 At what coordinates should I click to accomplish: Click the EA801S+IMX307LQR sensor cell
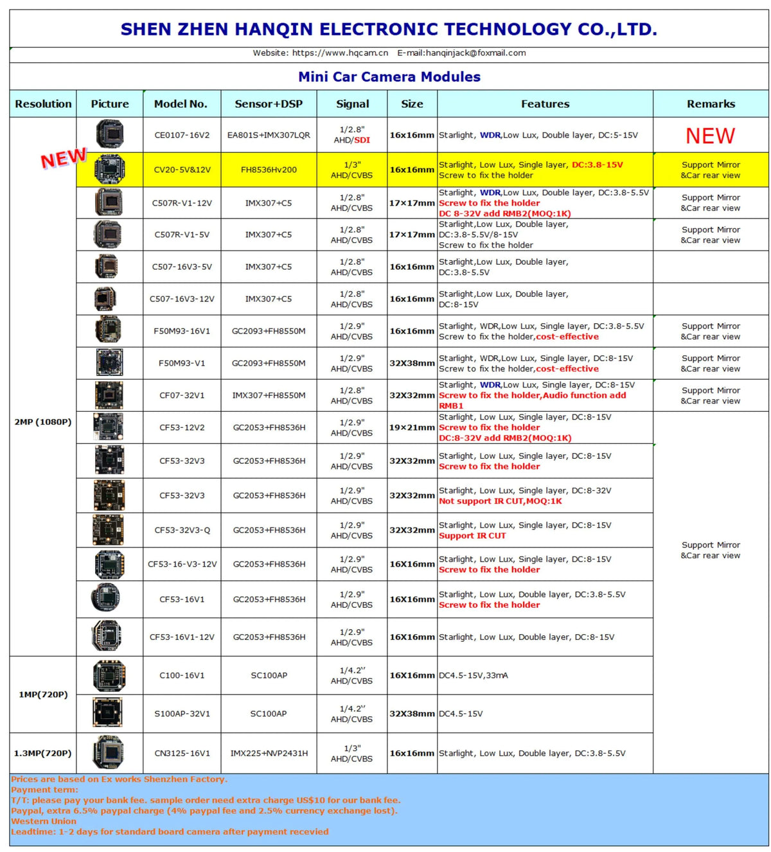[269, 135]
